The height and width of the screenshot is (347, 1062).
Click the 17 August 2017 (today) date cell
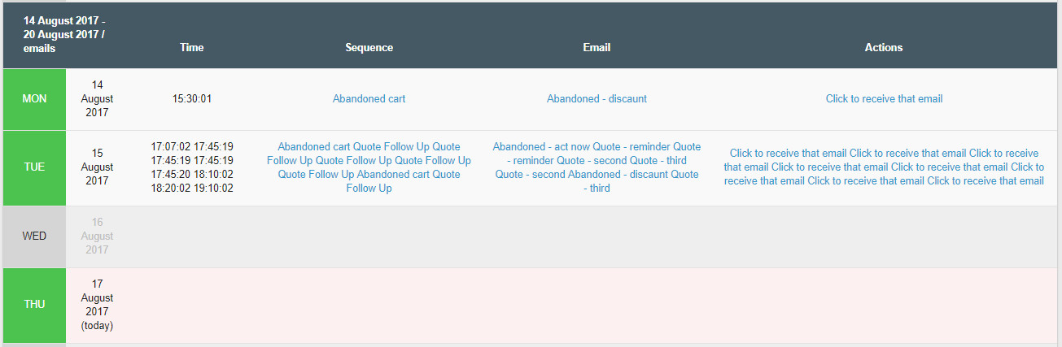coord(97,305)
